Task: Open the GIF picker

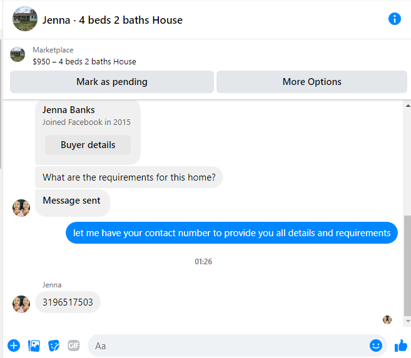Action: 74,346
